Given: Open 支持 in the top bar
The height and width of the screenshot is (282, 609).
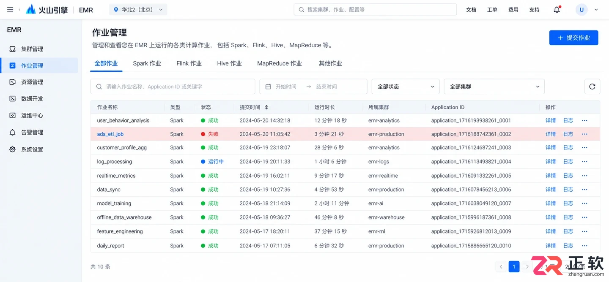Looking at the screenshot, I should [x=535, y=10].
